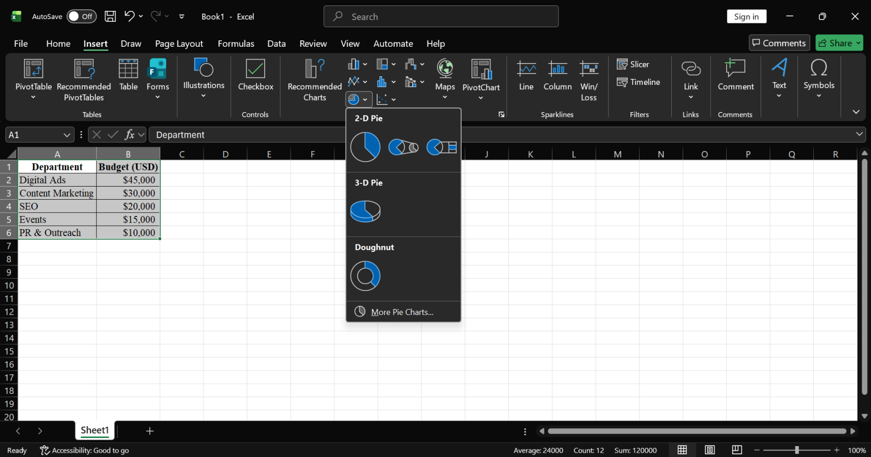Click the Insert Function fx button
871x457 pixels.
tap(130, 134)
